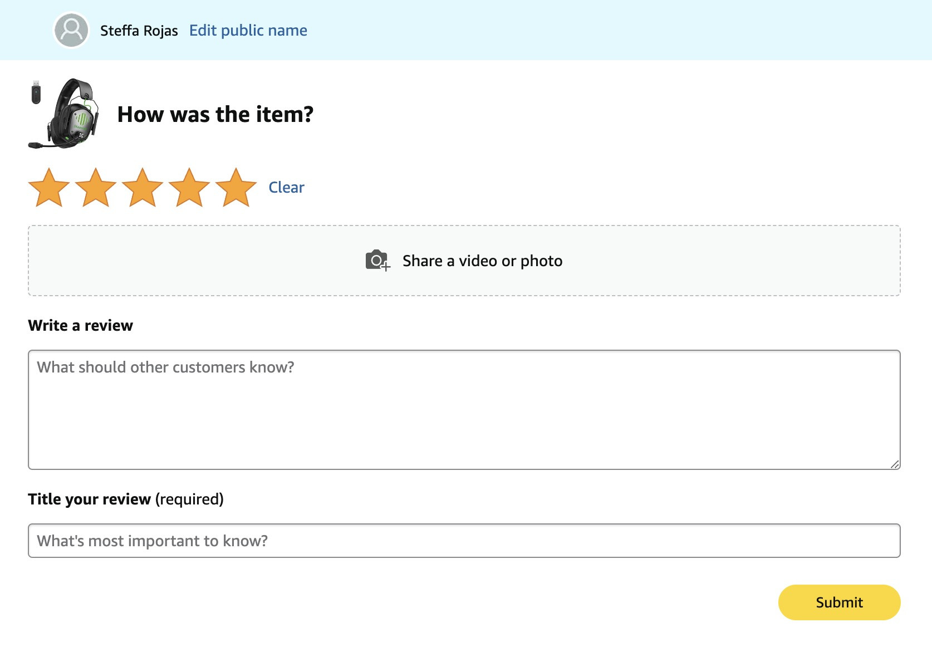Click the Write a review label

coord(81,325)
